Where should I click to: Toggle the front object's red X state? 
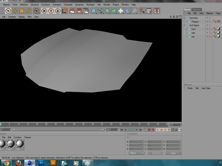point(212,29)
